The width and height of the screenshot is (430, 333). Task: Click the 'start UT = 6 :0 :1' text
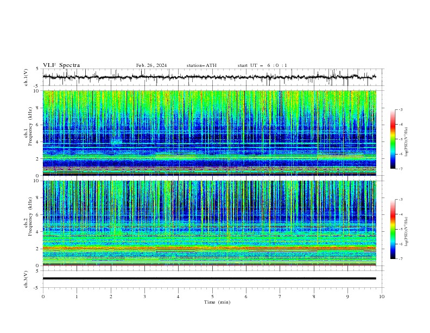[262, 65]
